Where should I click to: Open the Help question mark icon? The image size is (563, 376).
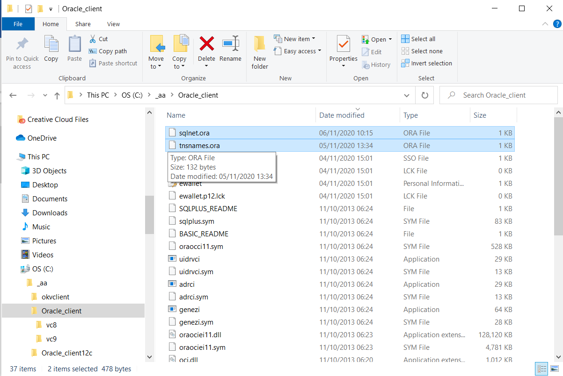557,24
